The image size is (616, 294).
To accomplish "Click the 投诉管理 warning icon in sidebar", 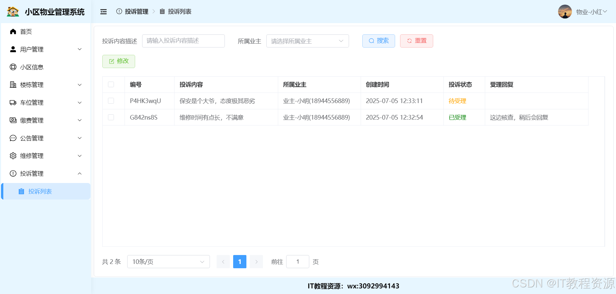I will pyautogui.click(x=13, y=173).
